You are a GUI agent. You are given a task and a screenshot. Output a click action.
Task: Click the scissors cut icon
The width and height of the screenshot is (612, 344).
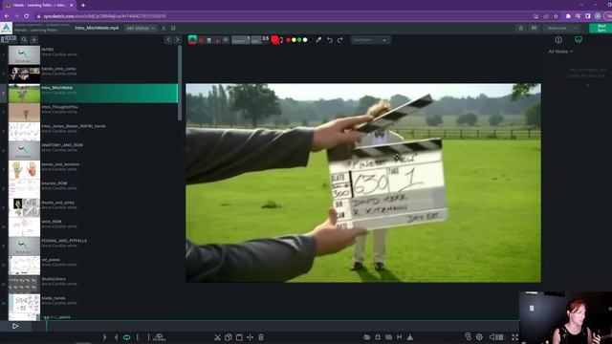217,337
